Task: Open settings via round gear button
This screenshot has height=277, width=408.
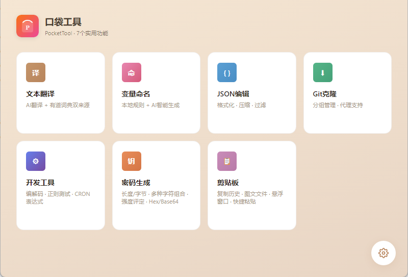Action: pyautogui.click(x=384, y=253)
